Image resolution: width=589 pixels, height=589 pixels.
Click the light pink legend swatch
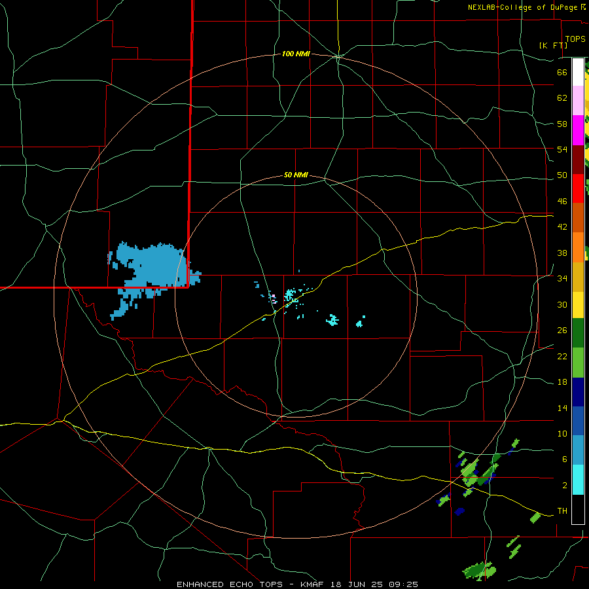coord(578,101)
